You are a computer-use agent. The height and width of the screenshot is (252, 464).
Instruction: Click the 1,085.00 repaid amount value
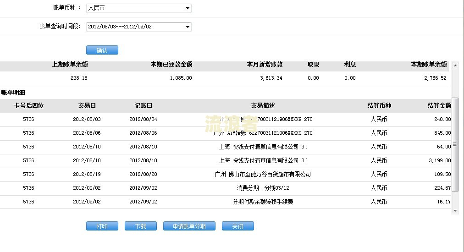point(181,78)
